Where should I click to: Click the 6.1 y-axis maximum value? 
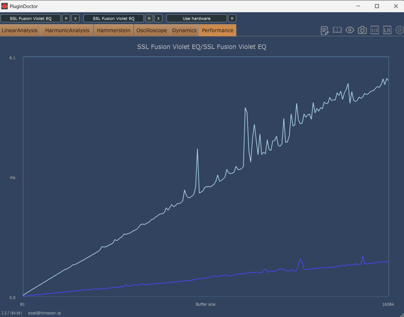click(12, 58)
